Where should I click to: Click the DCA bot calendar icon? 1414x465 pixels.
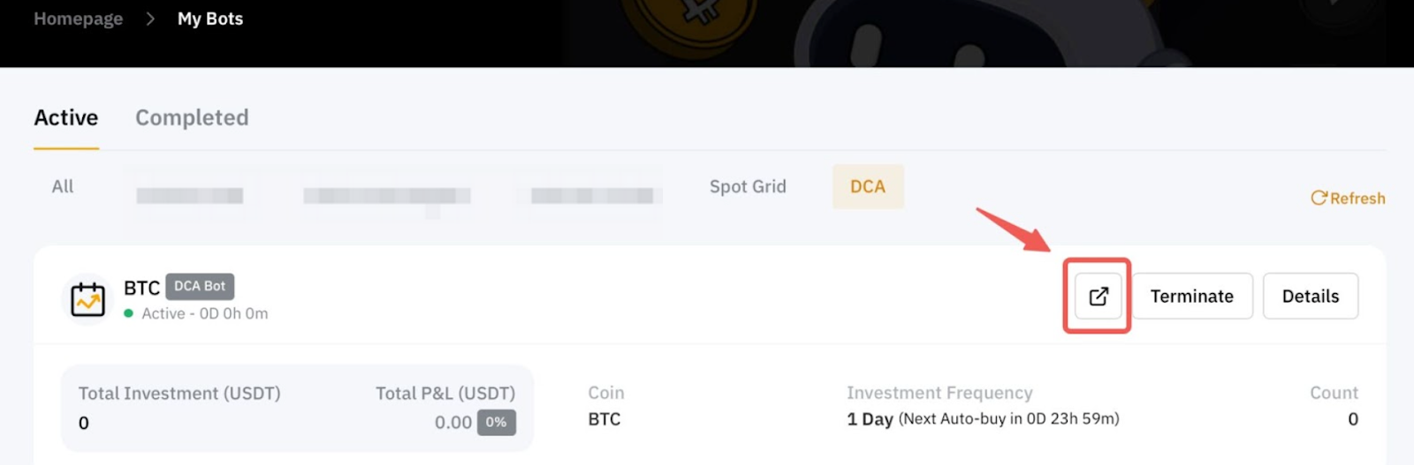[87, 299]
